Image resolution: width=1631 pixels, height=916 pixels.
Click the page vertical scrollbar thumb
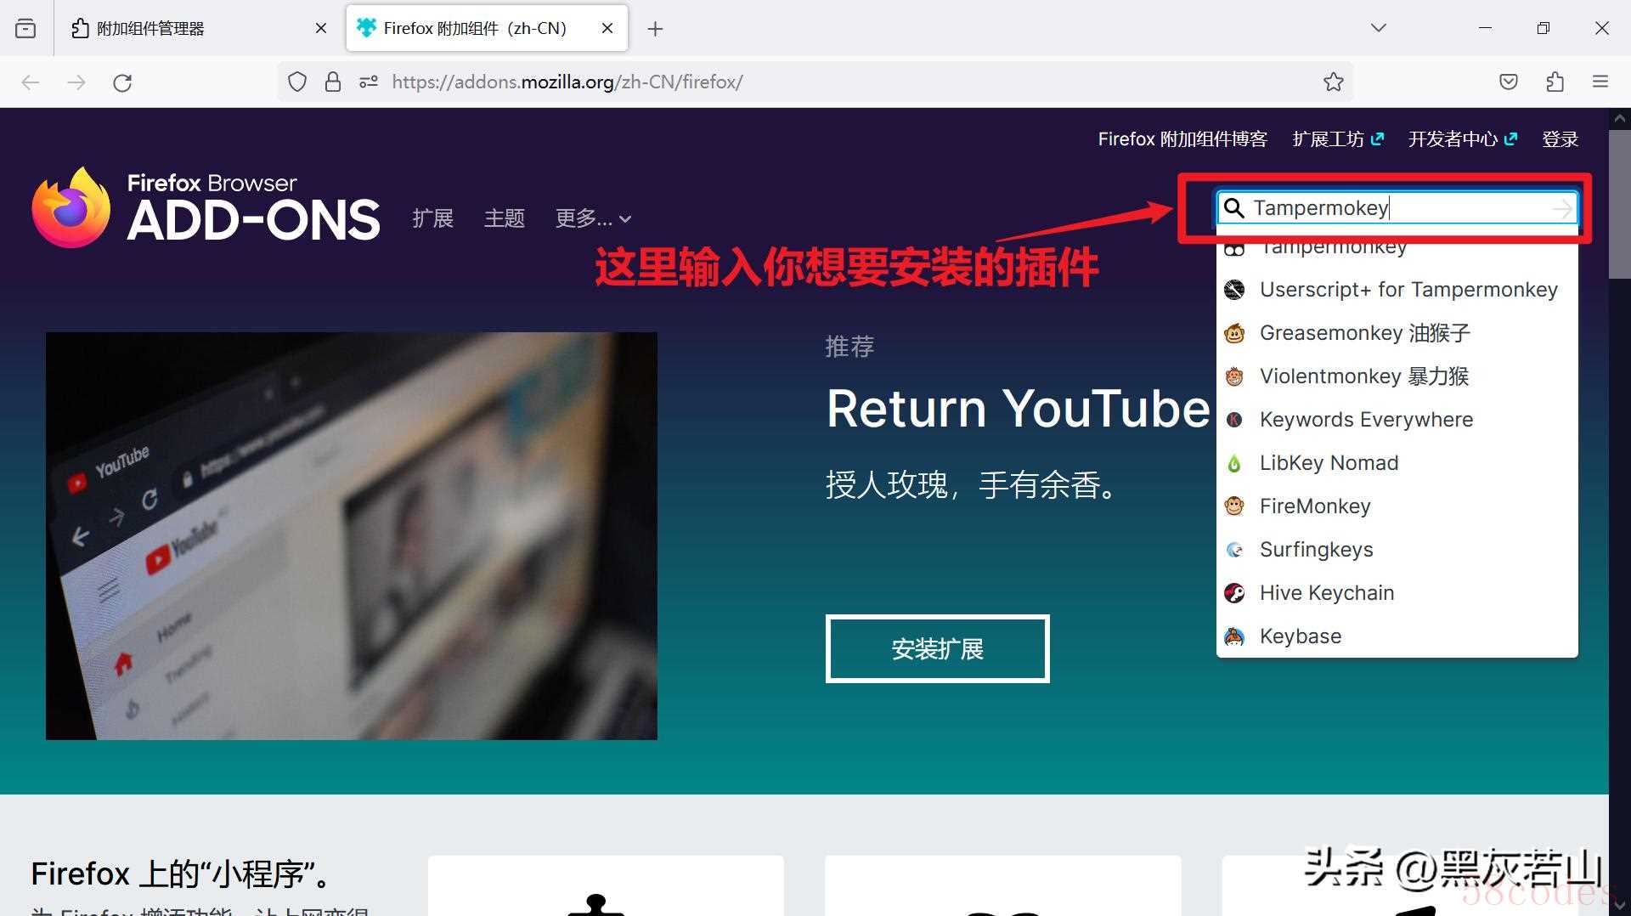[1620, 204]
